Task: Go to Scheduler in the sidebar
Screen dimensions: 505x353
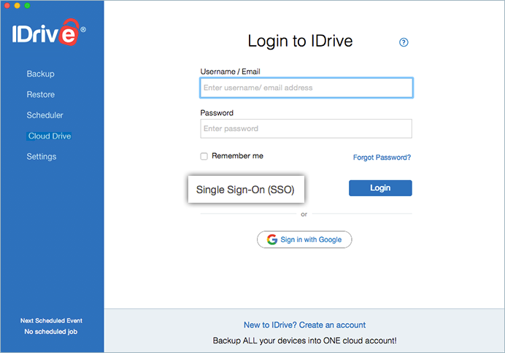Action: tap(45, 115)
